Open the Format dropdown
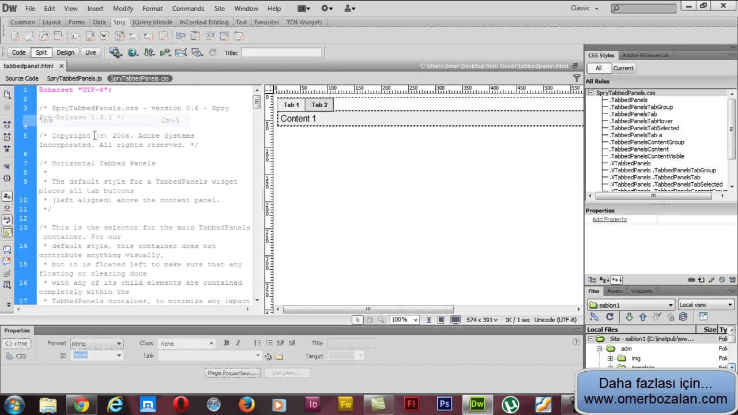 coord(96,344)
